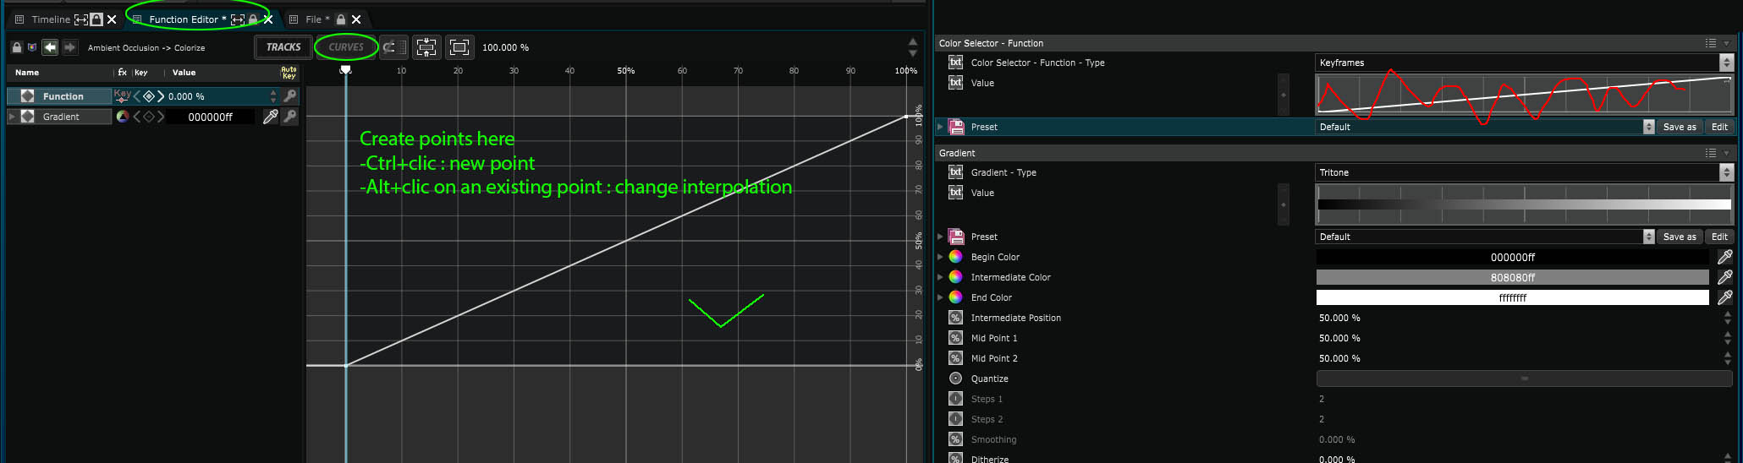
Task: Click the key icon on Function row
Action: pyautogui.click(x=289, y=96)
